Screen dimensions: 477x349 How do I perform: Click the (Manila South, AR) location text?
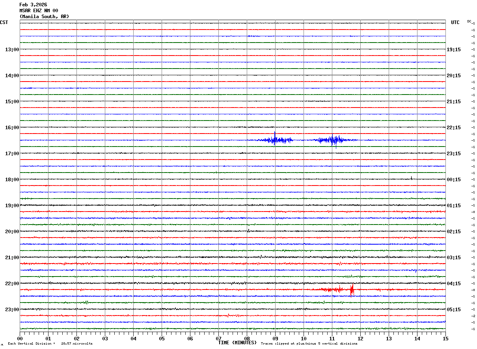click(44, 17)
